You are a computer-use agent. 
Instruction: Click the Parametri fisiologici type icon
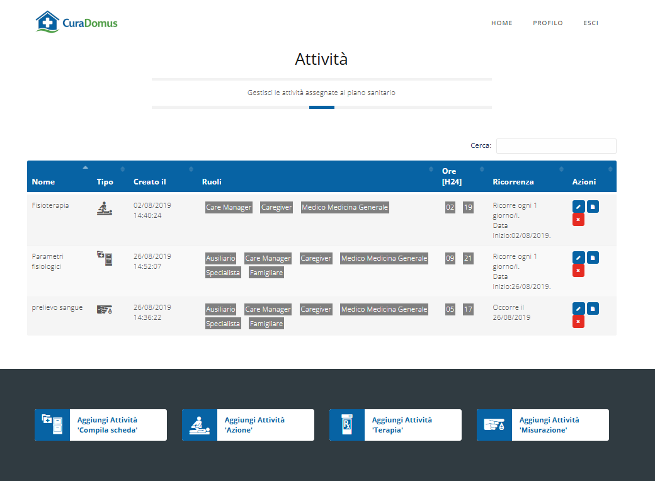(x=105, y=259)
